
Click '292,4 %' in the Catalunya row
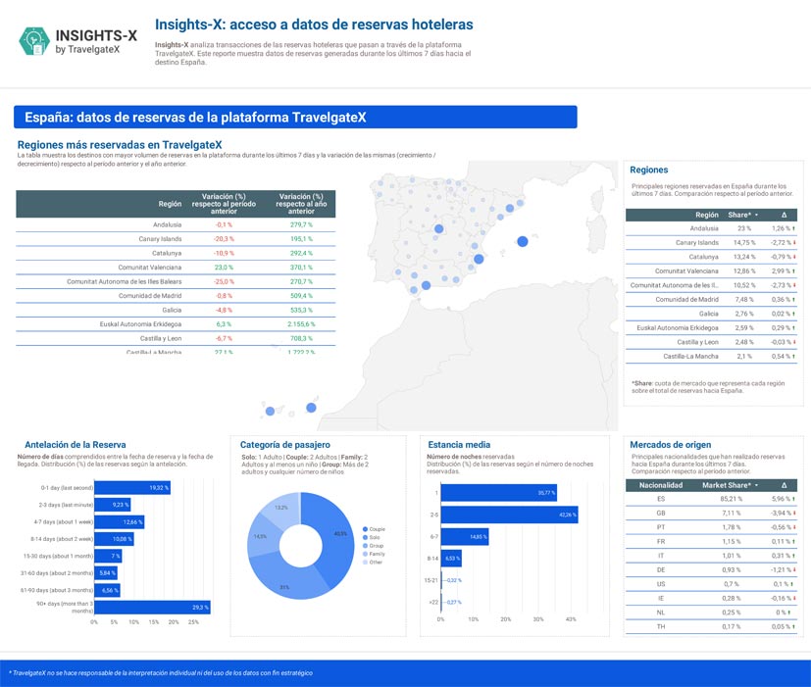coord(301,253)
